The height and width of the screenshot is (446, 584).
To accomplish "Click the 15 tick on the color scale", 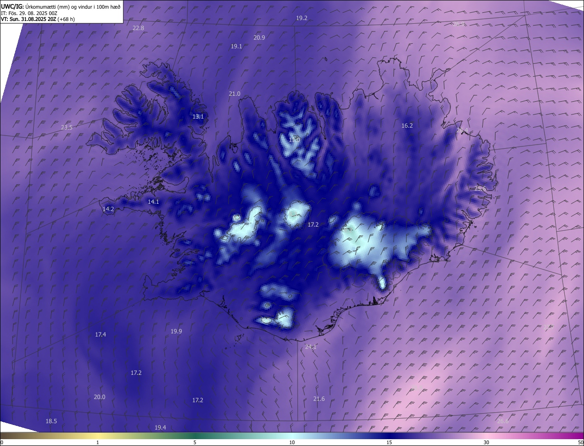I will 389,443.
